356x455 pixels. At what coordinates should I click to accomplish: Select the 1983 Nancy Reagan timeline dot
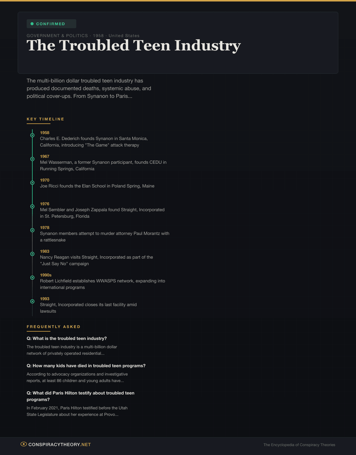point(32,254)
